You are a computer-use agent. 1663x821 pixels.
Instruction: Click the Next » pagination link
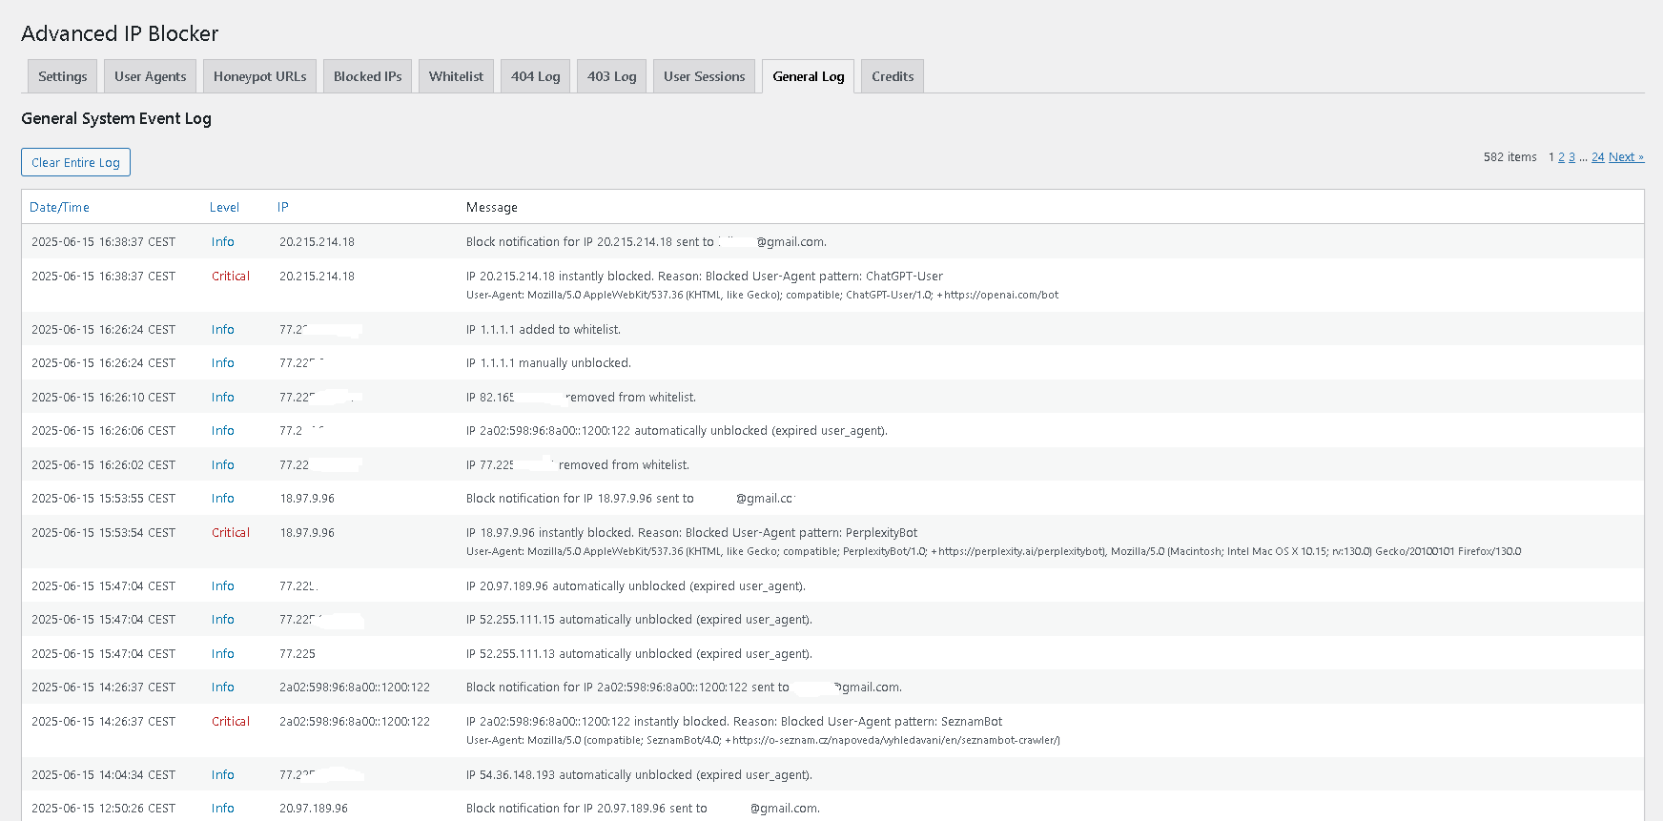click(x=1627, y=157)
